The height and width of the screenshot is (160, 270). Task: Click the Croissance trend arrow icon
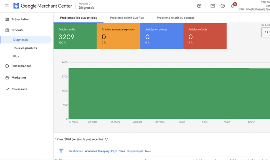coord(7,89)
